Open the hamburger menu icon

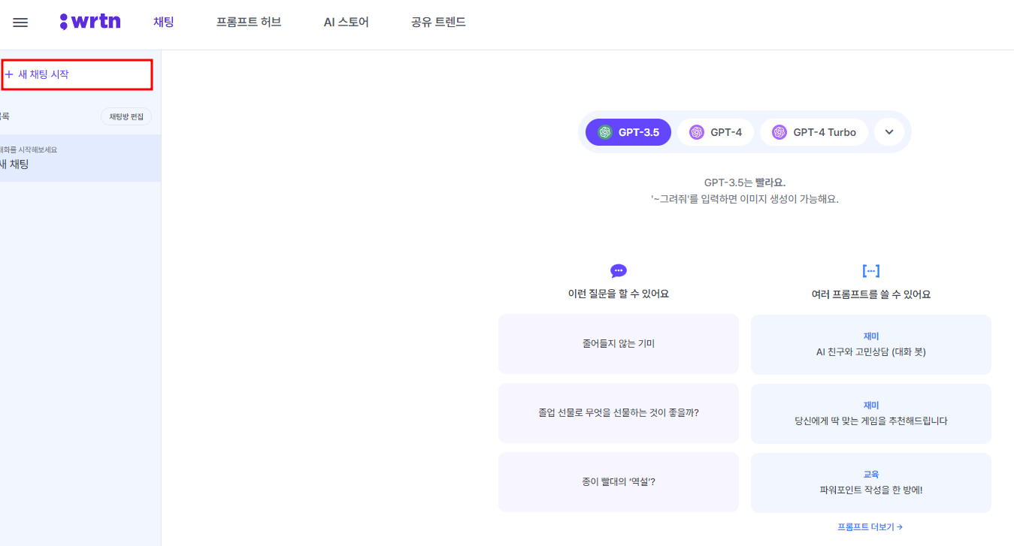point(20,23)
